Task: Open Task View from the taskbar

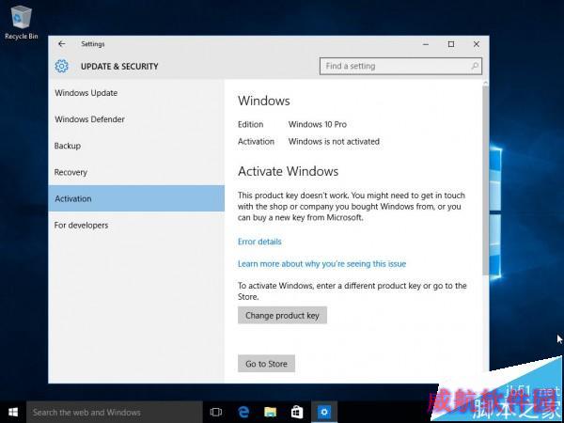Action: coord(216,413)
